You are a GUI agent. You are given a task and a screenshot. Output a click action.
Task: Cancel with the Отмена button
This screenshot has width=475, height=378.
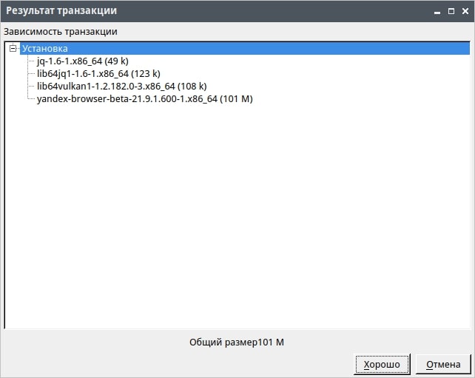tap(443, 365)
